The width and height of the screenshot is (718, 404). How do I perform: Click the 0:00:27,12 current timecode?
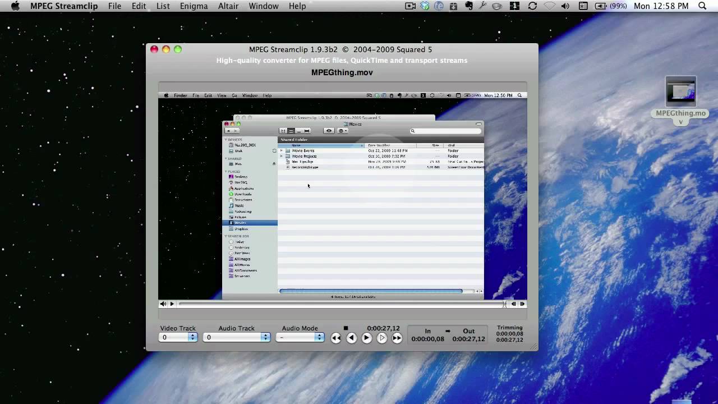pyautogui.click(x=384, y=328)
